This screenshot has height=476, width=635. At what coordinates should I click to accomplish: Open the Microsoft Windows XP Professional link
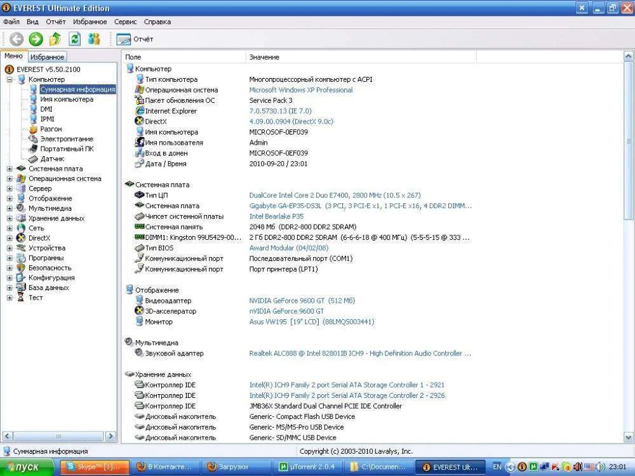(301, 90)
